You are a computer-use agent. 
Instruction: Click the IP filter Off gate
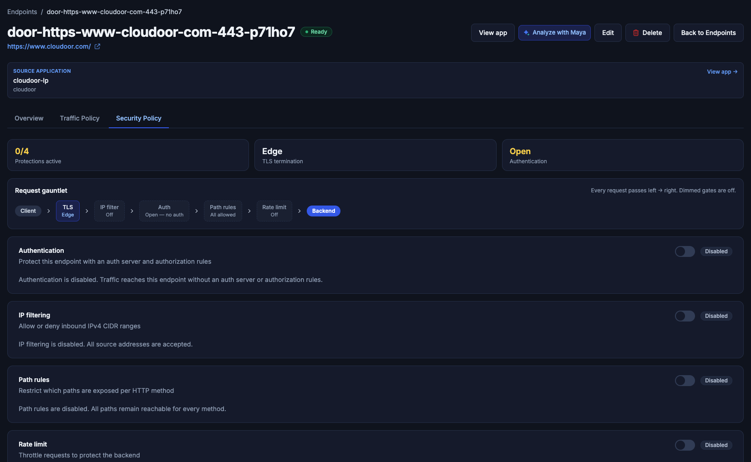tap(109, 211)
